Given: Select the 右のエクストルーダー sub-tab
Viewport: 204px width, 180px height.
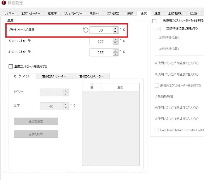Looking at the screenshot, I should [x=91, y=76].
